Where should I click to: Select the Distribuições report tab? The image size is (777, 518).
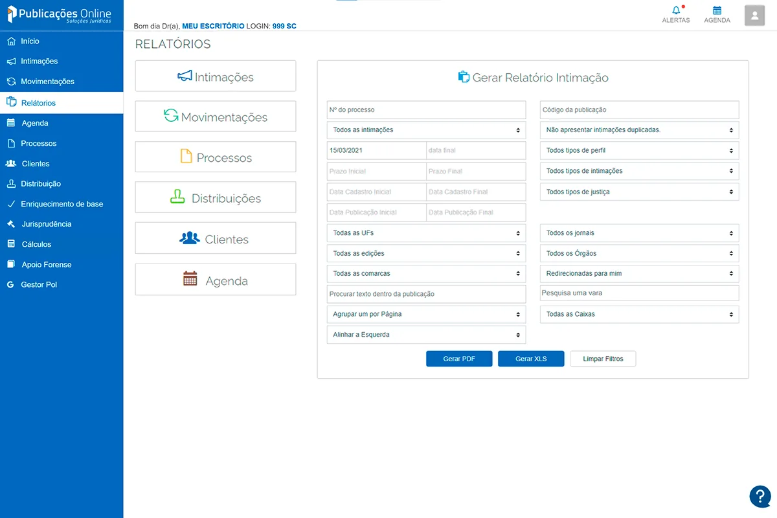pos(215,197)
